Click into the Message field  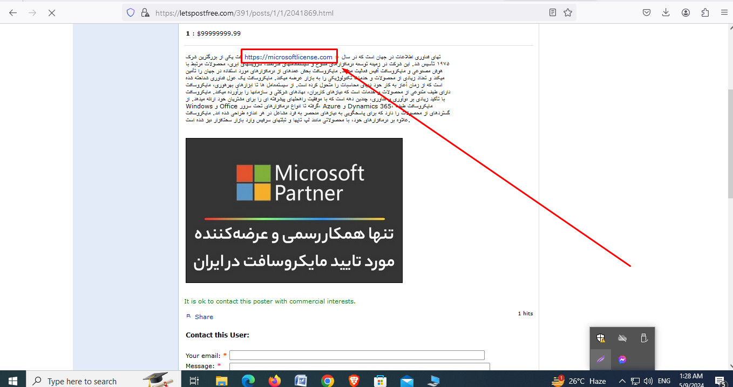click(359, 367)
